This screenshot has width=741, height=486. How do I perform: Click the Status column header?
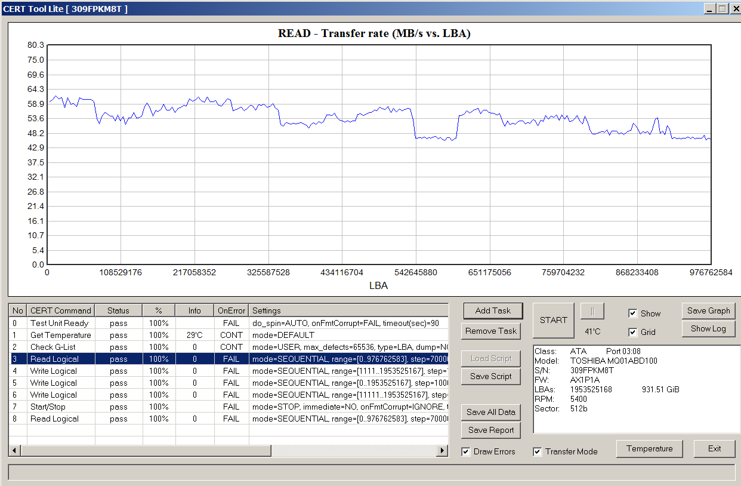[118, 310]
